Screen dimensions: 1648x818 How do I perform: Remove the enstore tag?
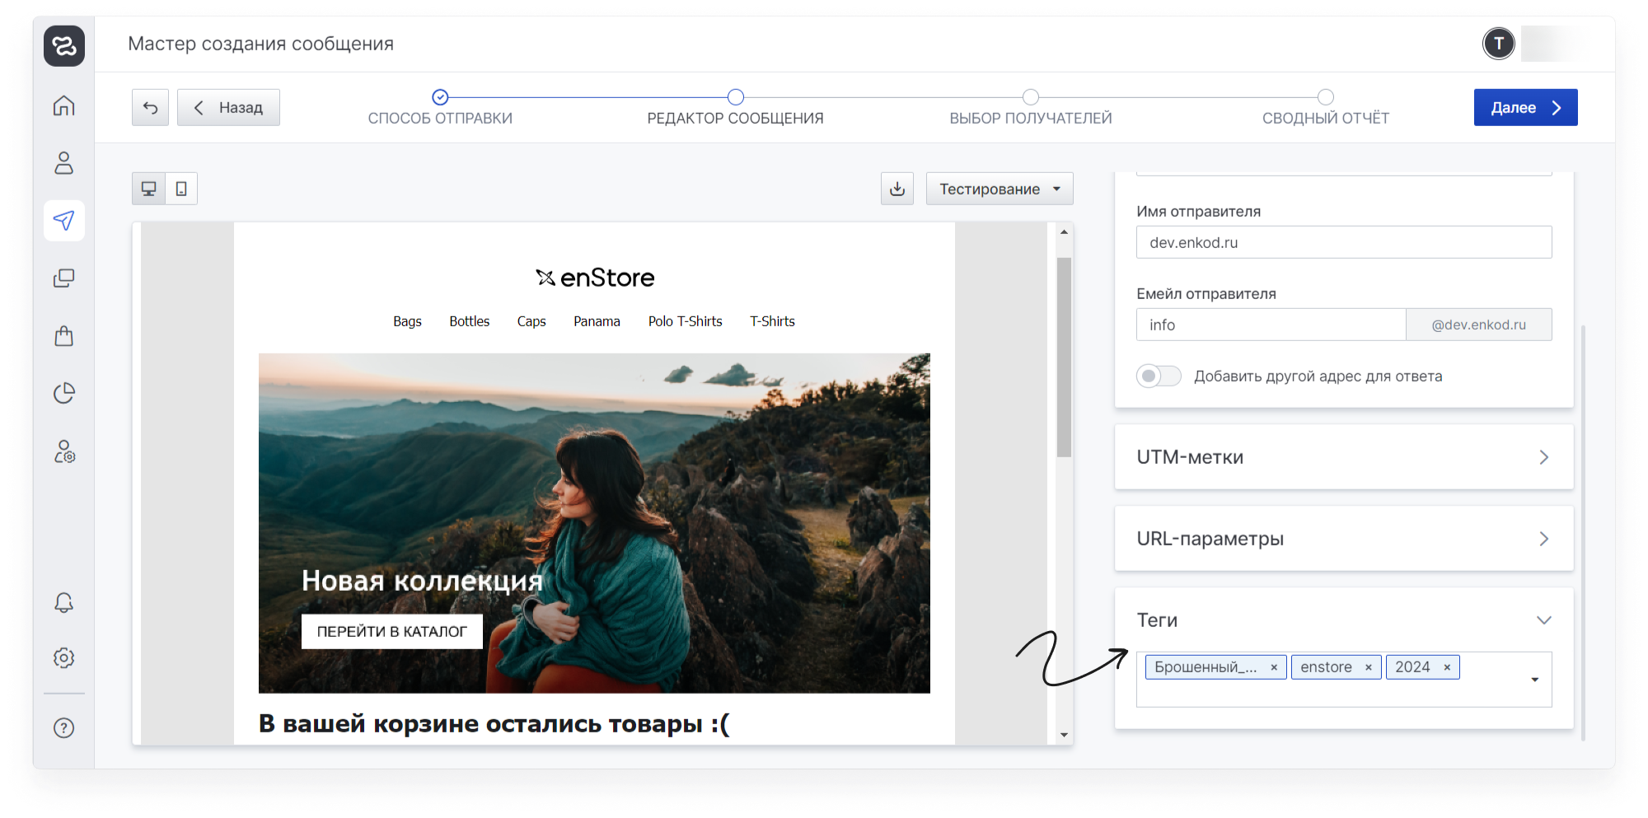(x=1369, y=667)
